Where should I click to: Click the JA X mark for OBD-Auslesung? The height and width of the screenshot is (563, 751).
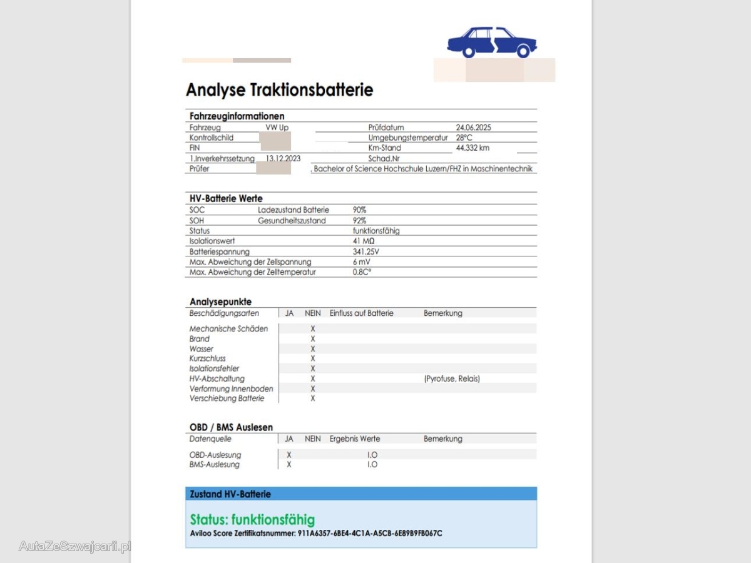coord(289,455)
